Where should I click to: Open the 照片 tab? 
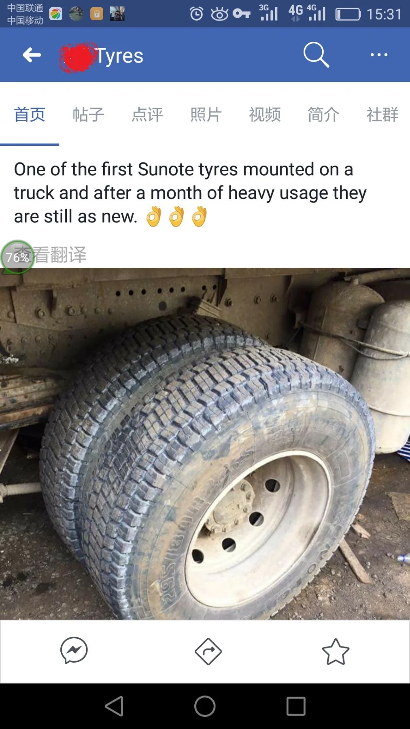(206, 115)
